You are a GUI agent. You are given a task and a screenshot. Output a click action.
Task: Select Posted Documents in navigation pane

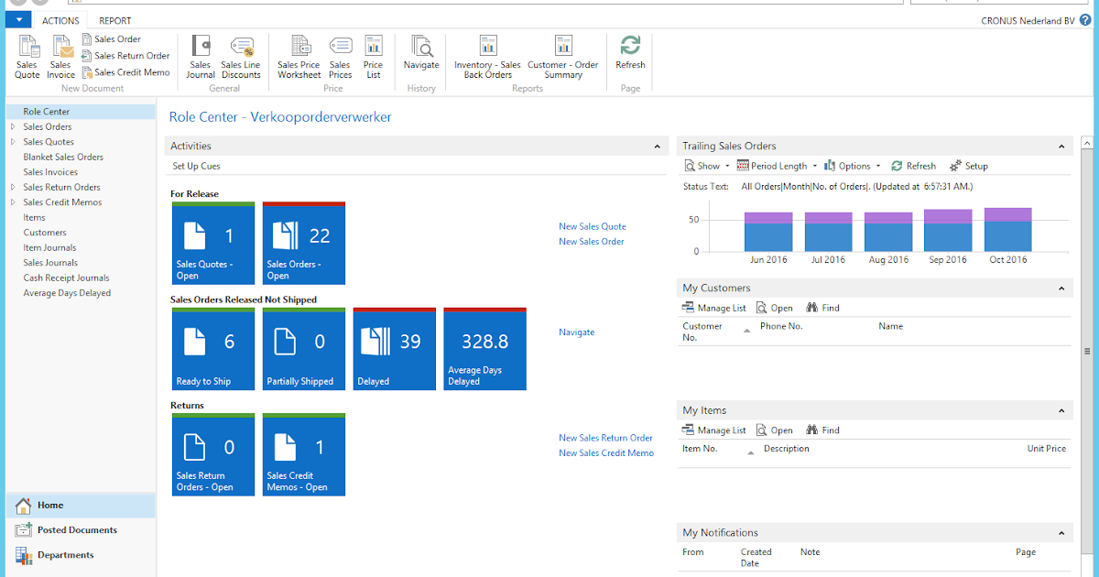77,530
